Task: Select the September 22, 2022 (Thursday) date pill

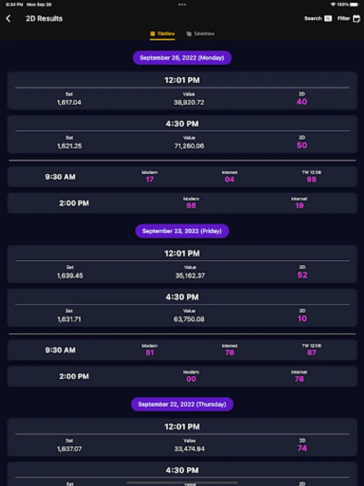Action: [x=182, y=404]
